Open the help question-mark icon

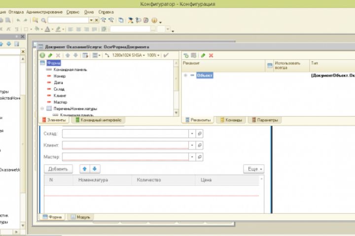[139, 20]
